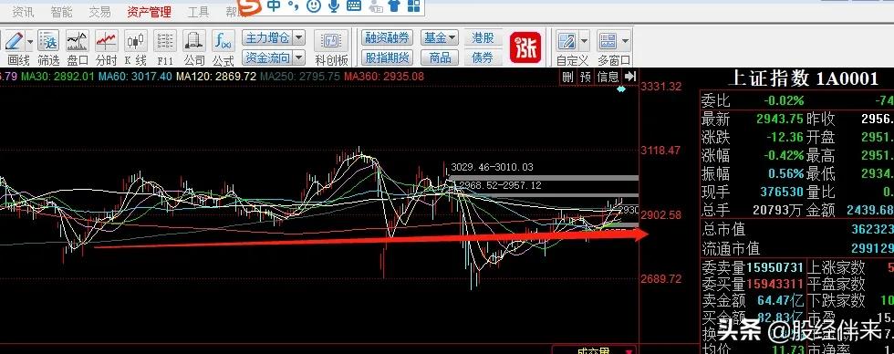This screenshot has width=894, height=354.
Task: Switch to the K线 candlestick chart
Action: coord(136,41)
